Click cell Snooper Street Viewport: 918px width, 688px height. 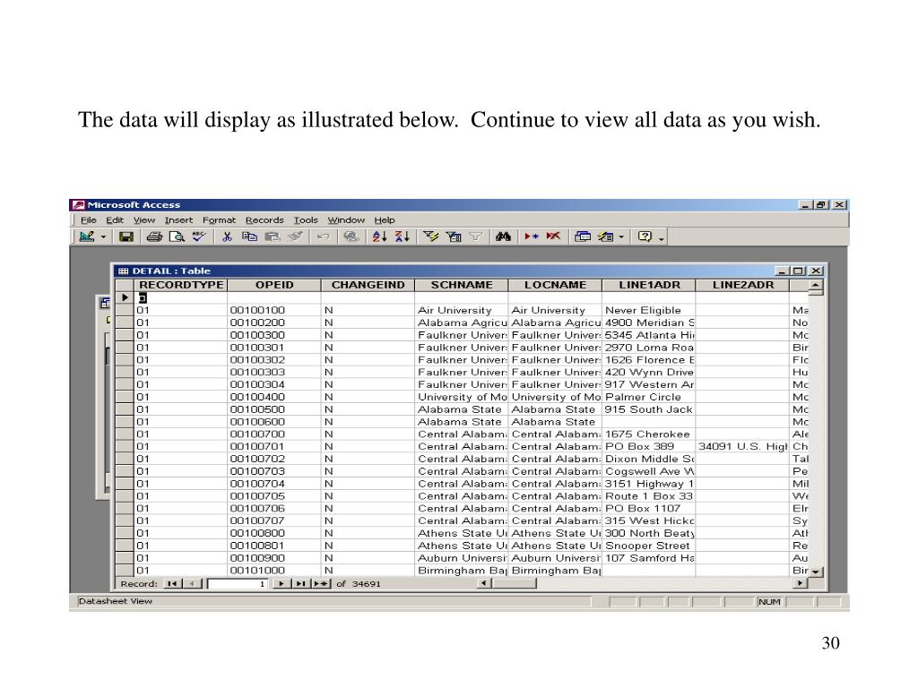(649, 546)
